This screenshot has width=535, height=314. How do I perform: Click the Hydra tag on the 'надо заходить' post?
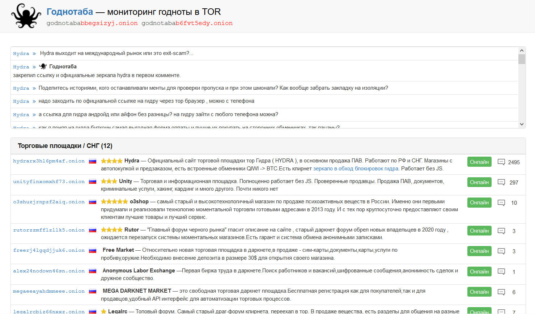point(21,101)
